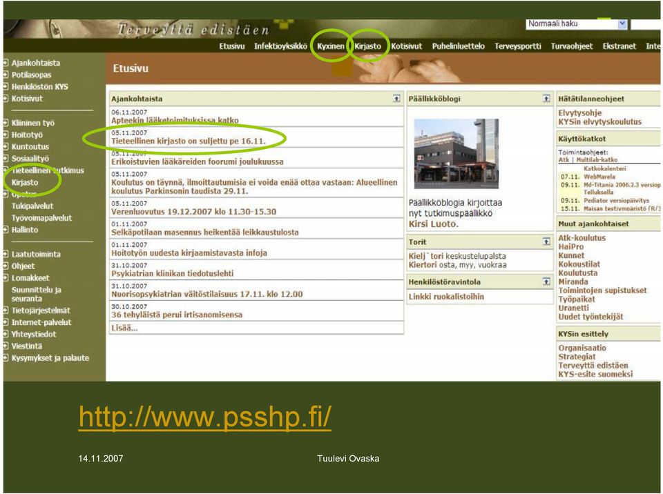This screenshot has height=494, width=663.
Task: Open the Apteekin lääketoimituksissa katko news item
Action: tap(175, 120)
